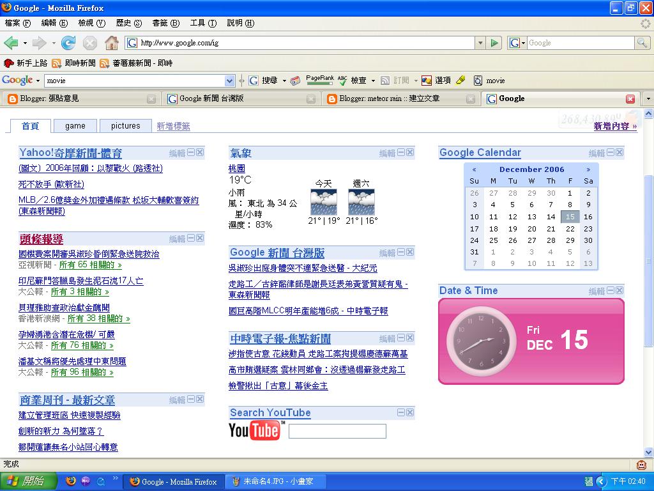The height and width of the screenshot is (491, 654).
Task: Open the 編輯 menu
Action: 54,23
